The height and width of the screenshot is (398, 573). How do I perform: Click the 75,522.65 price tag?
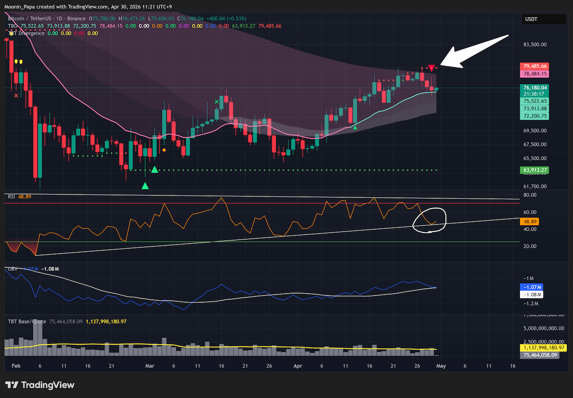(x=535, y=101)
